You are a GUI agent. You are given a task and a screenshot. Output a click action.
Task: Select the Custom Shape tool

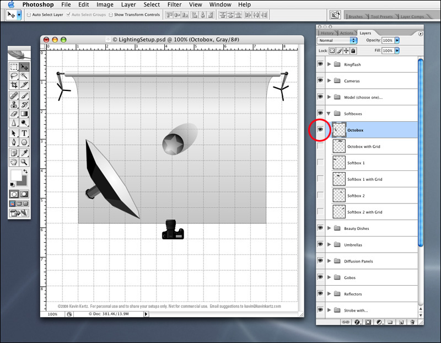click(24, 142)
